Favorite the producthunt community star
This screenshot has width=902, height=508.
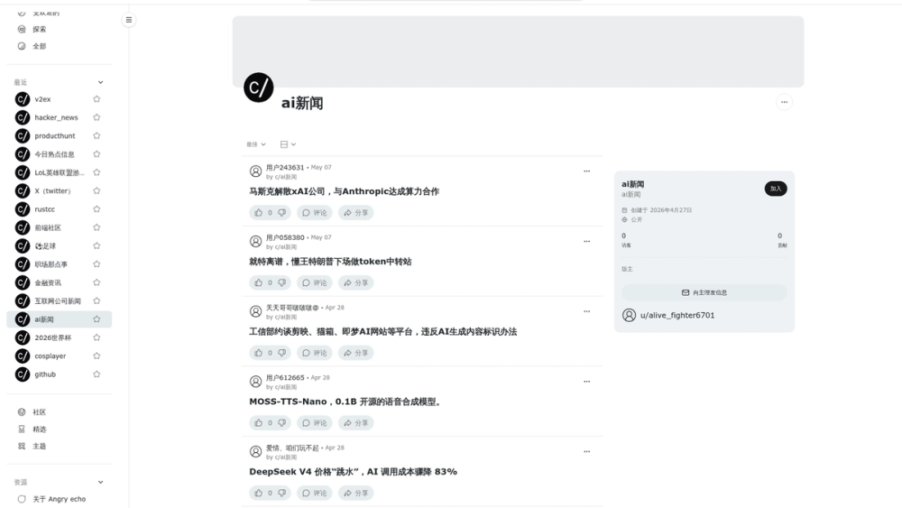(x=97, y=135)
